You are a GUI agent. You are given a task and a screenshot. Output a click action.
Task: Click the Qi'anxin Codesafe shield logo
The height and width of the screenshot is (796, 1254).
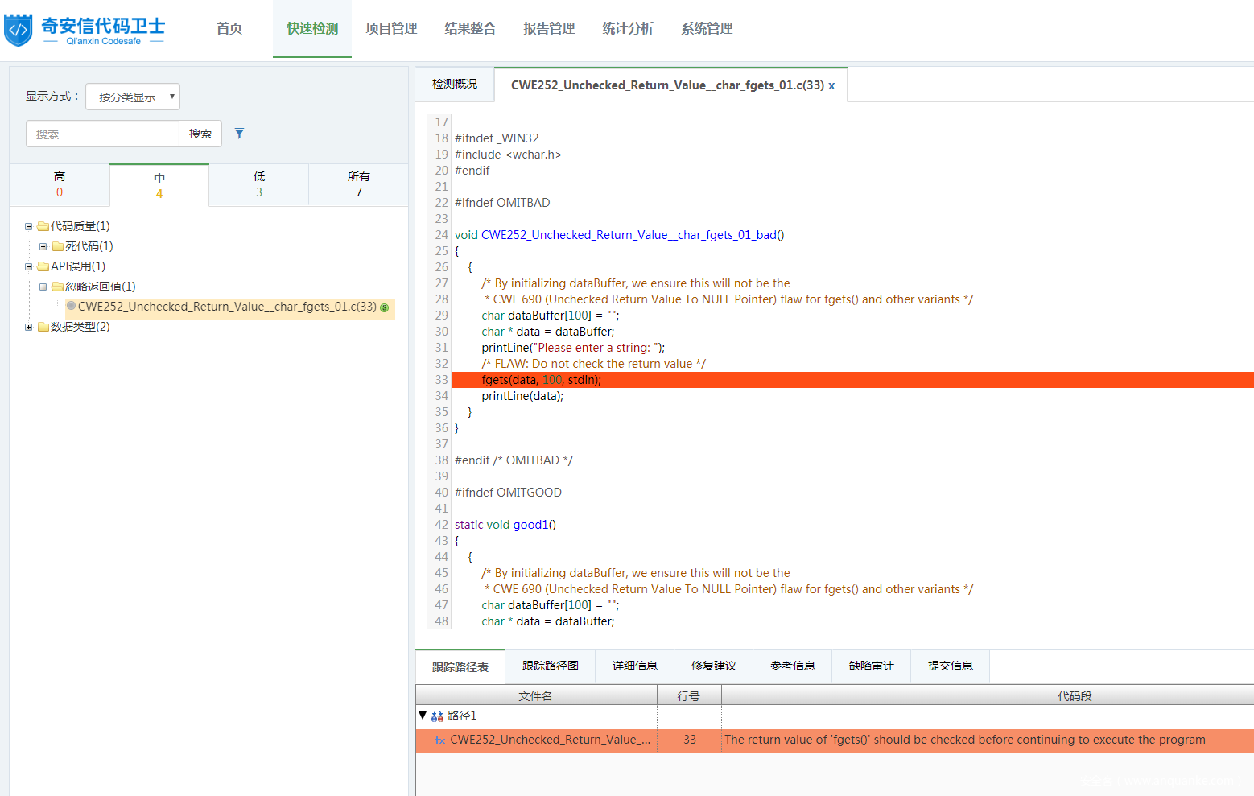click(x=19, y=30)
